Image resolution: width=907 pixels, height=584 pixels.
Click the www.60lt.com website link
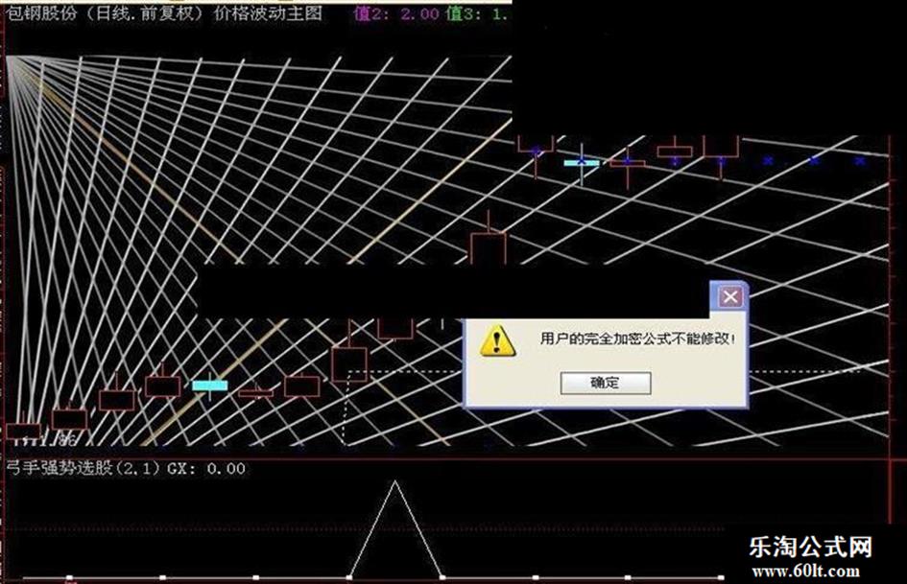coord(805,572)
